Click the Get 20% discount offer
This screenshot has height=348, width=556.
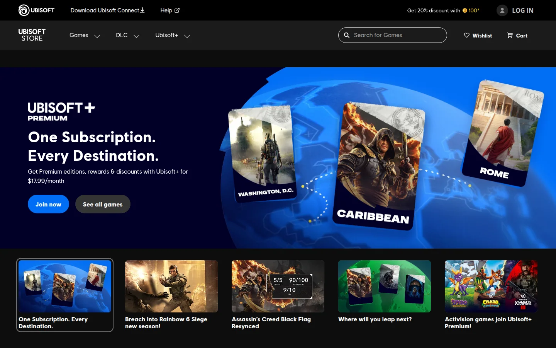(443, 10)
